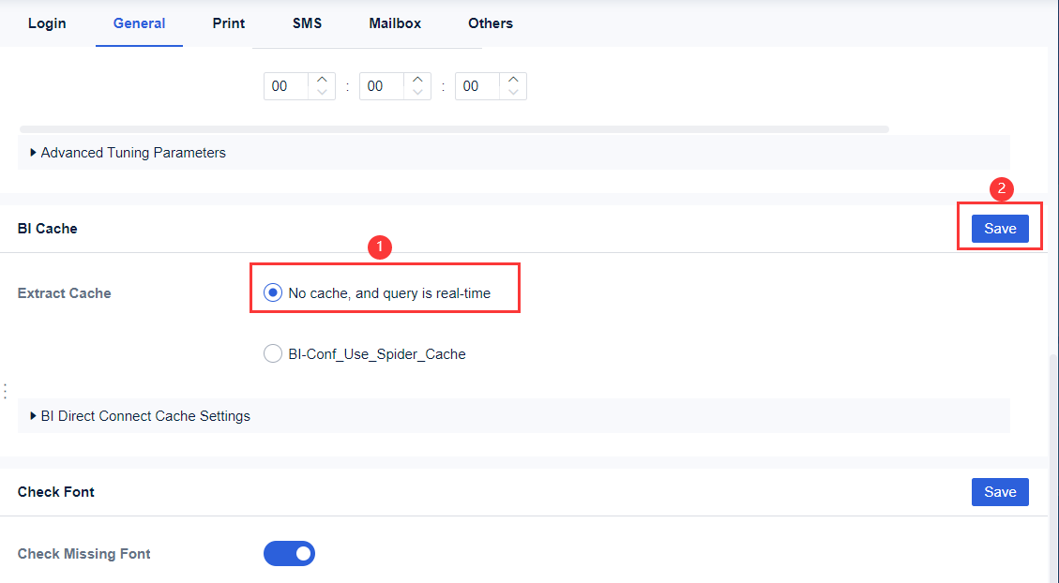Switch to the Print tab
The width and height of the screenshot is (1059, 583).
(228, 22)
